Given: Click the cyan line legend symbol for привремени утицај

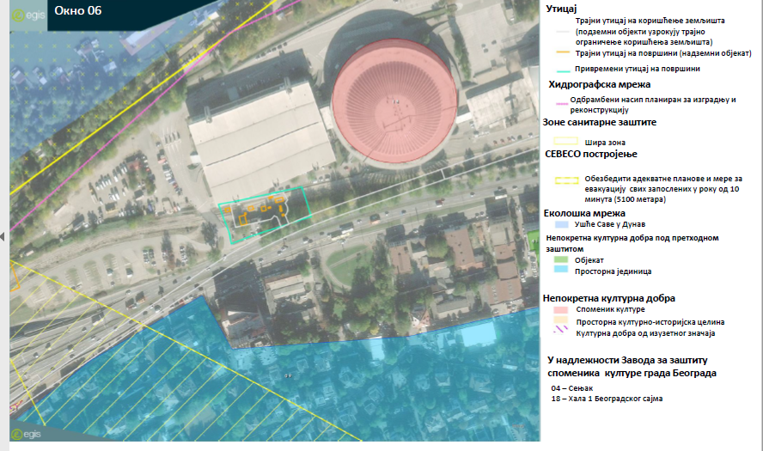Looking at the screenshot, I should 563,70.
